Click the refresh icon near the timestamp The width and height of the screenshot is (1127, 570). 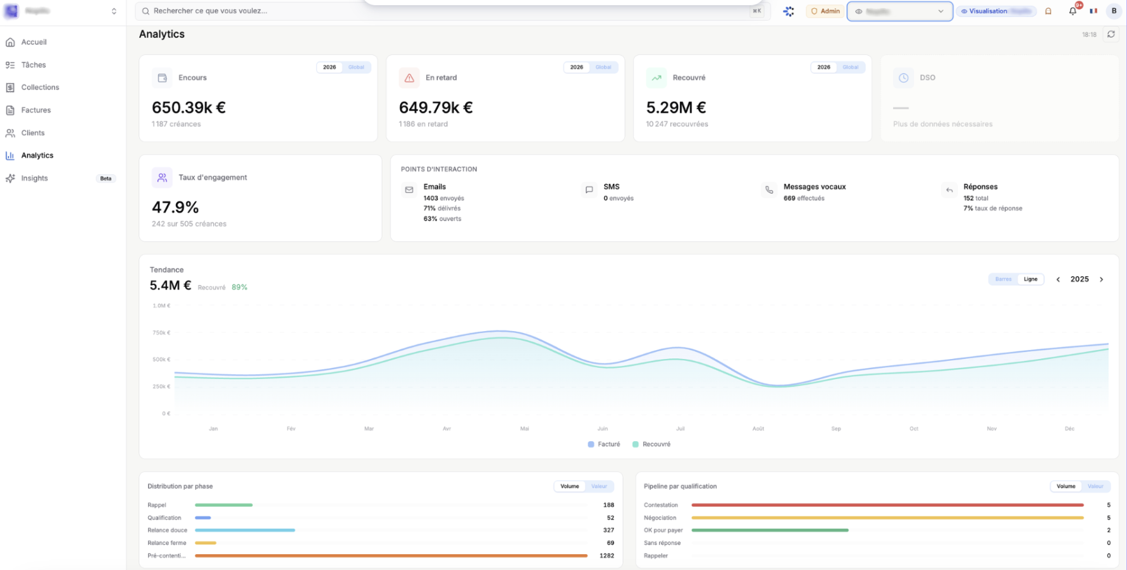(1111, 35)
